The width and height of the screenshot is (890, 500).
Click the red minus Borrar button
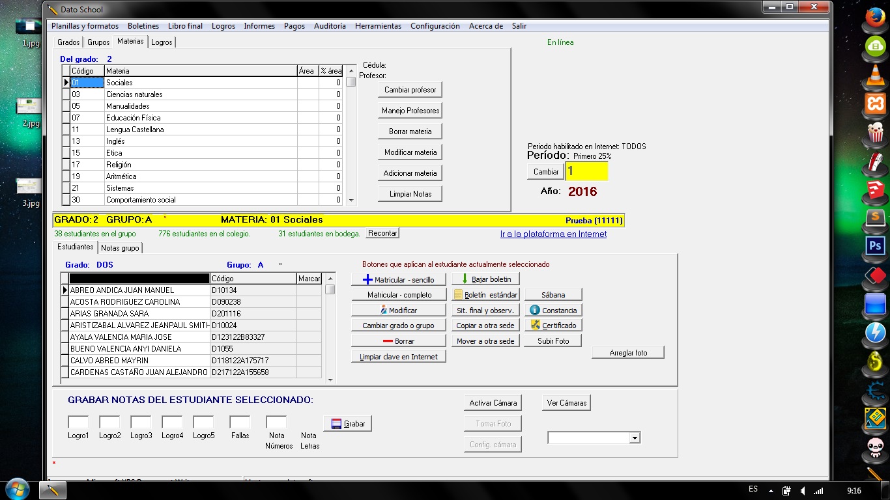coord(398,341)
